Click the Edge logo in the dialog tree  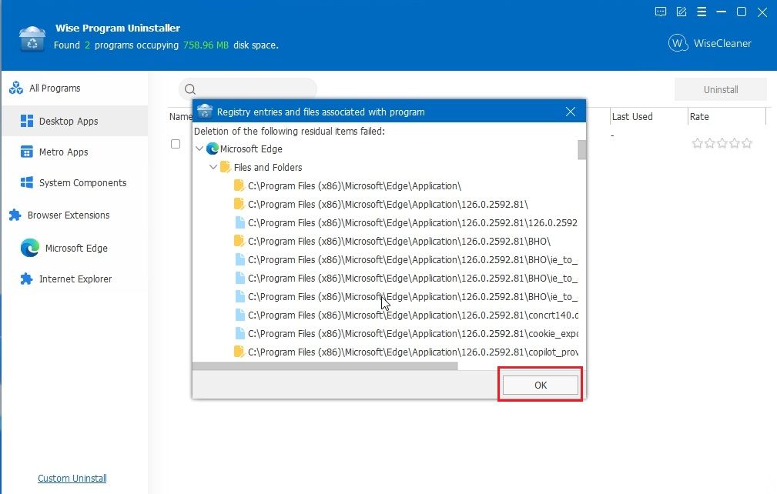[213, 149]
